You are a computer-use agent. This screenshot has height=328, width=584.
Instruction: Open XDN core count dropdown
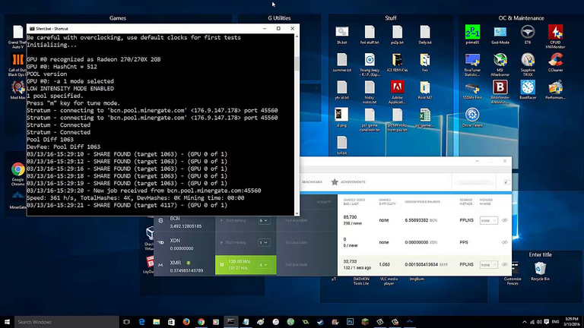tap(263, 242)
